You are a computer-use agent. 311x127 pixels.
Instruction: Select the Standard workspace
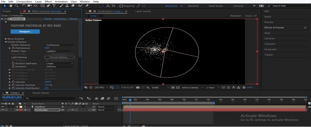(x=193, y=6)
